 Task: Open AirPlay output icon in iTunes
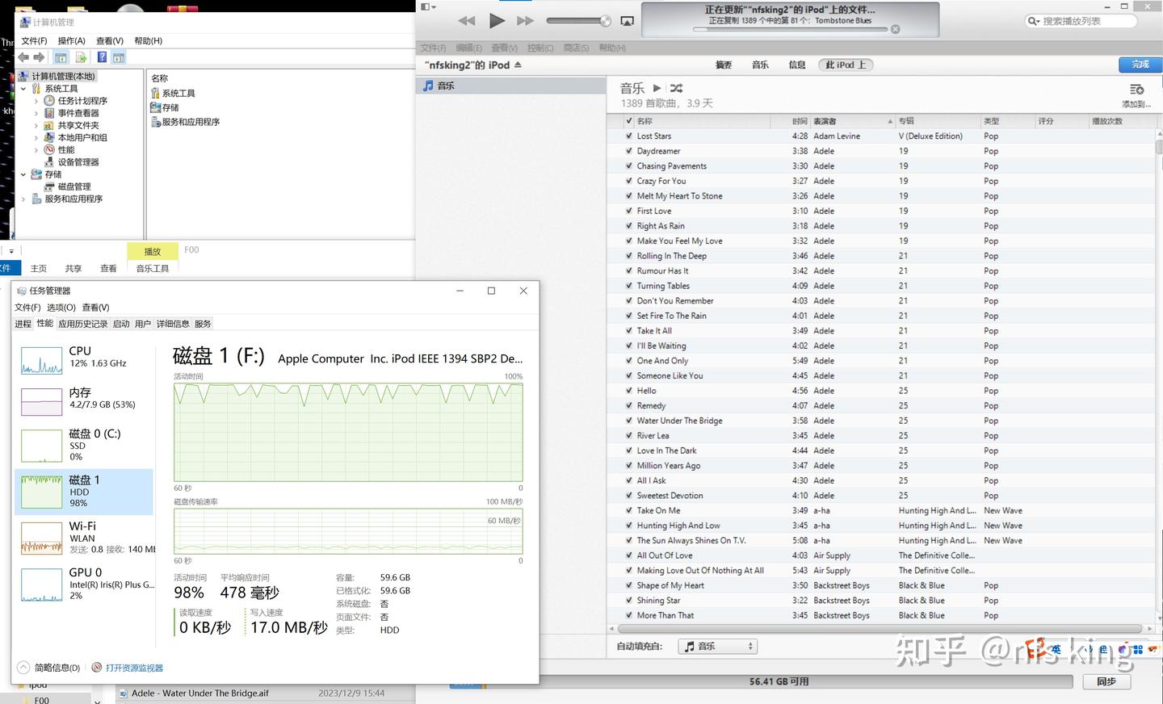627,21
